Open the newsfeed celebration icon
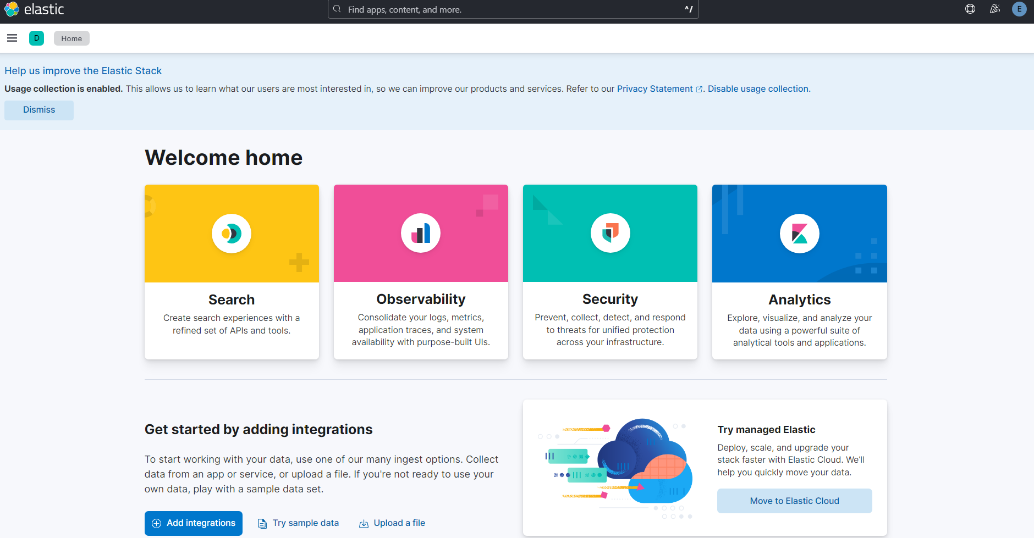Image resolution: width=1034 pixels, height=538 pixels. [x=995, y=9]
